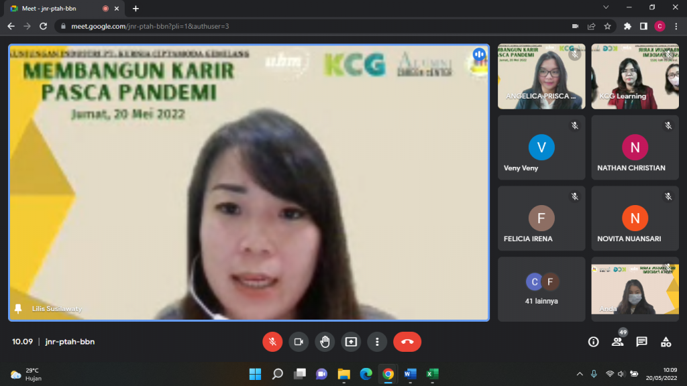This screenshot has height=386, width=687.
Task: Select FELICIA IRENA participant tile
Action: [x=541, y=218]
